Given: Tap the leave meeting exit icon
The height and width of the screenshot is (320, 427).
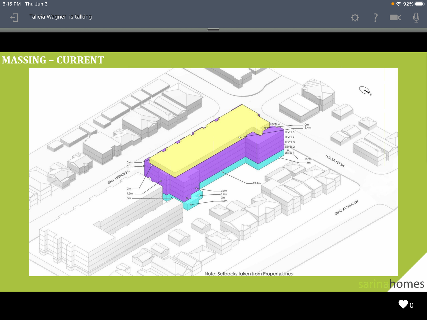Looking at the screenshot, I should [x=14, y=17].
